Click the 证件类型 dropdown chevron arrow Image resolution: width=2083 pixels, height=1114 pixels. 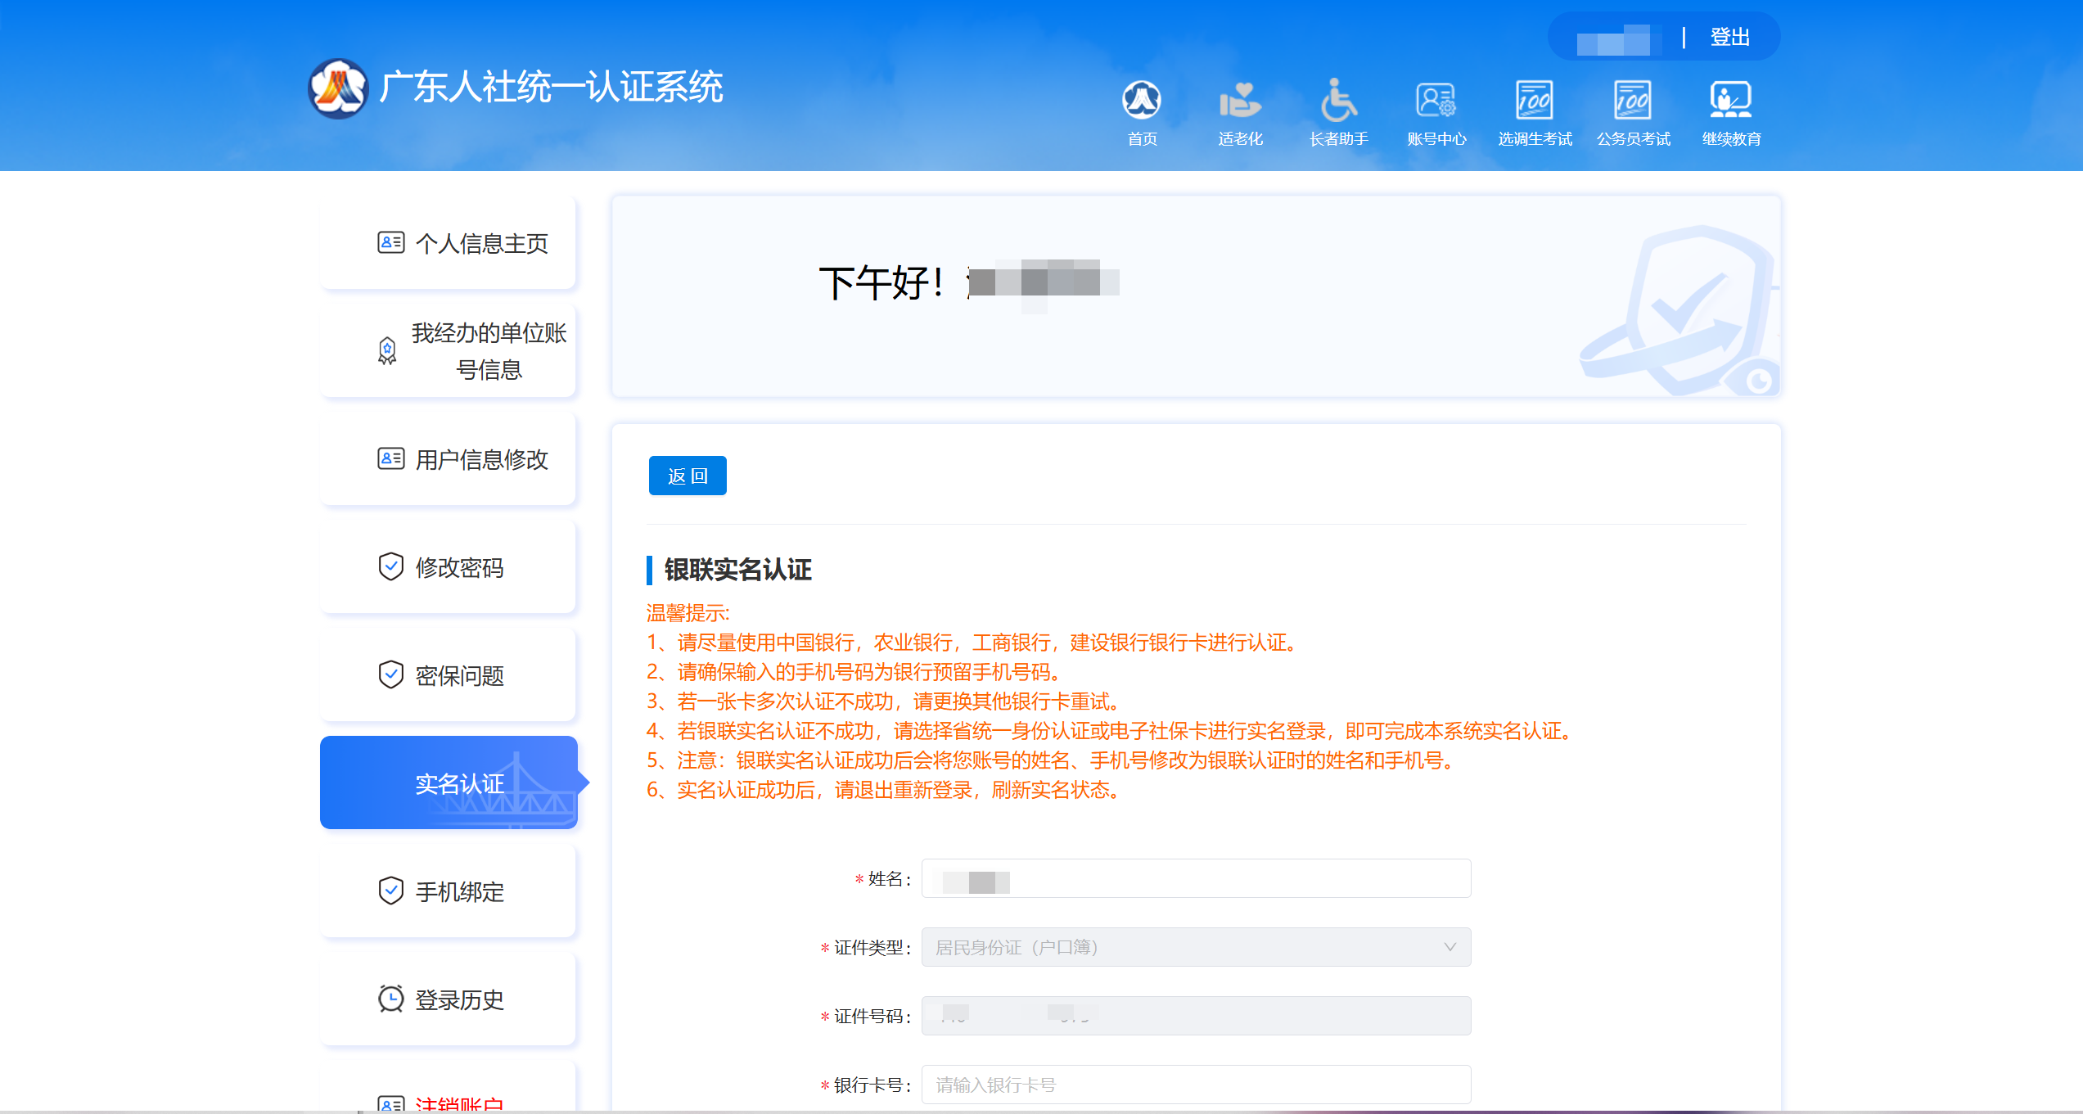(x=1450, y=947)
